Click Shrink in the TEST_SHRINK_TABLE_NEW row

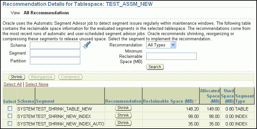pos(123,108)
